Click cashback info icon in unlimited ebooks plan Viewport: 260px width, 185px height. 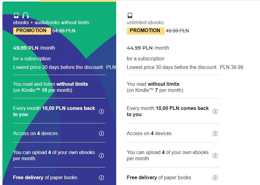[x=215, y=111]
